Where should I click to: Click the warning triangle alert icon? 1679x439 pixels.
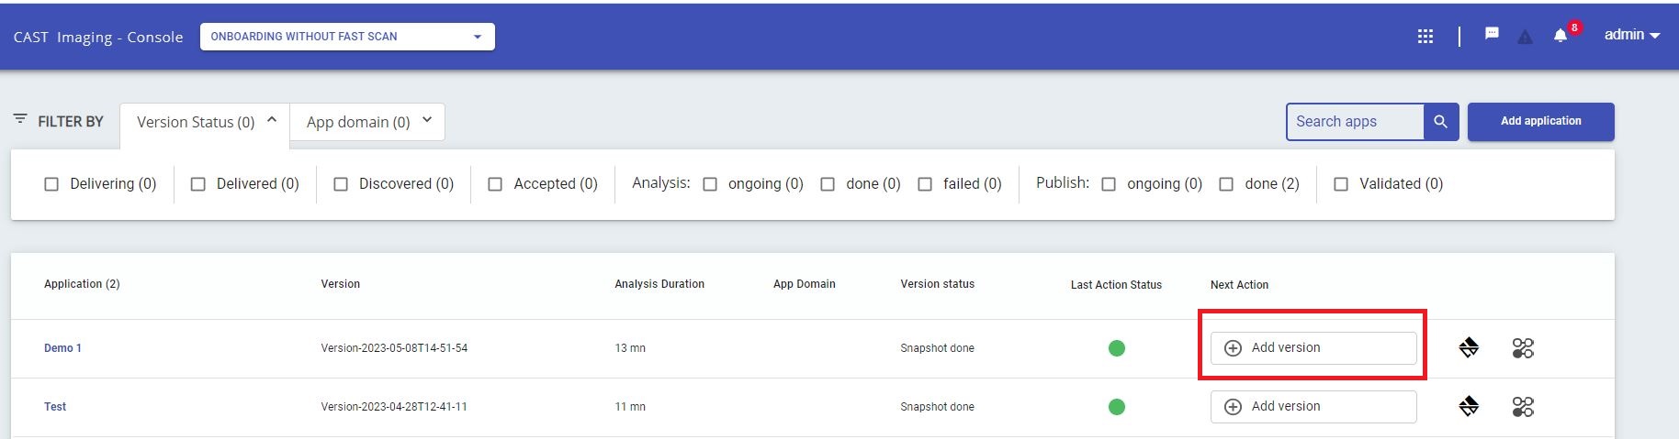tap(1525, 38)
